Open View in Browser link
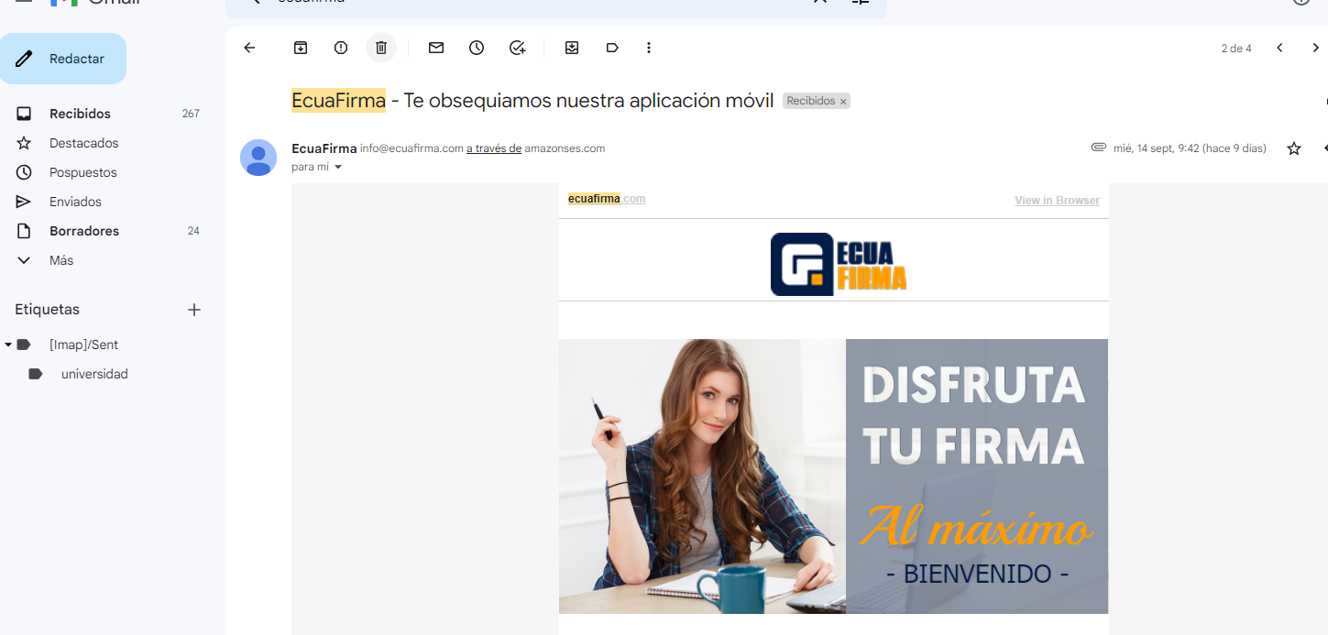This screenshot has width=1328, height=635. point(1057,201)
